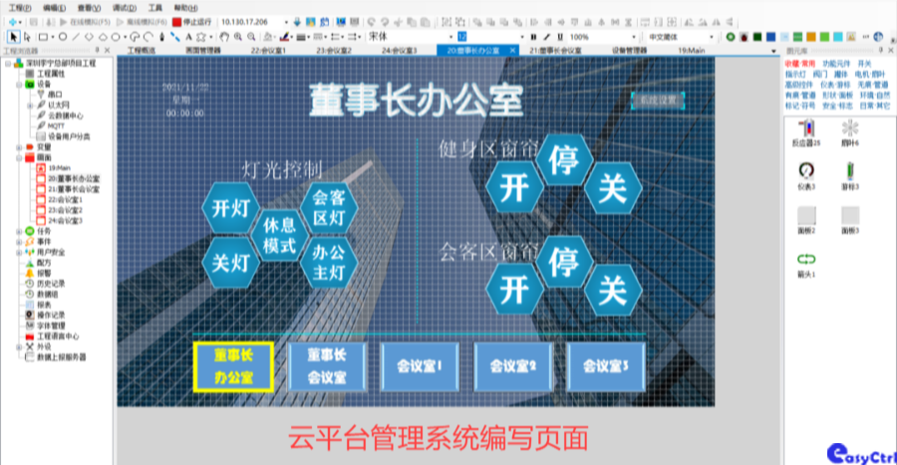Toggle bold text formatting
The height and width of the screenshot is (465, 897).
coord(534,37)
